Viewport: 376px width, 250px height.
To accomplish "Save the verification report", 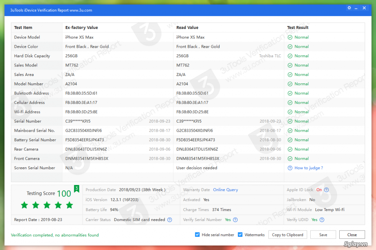I will 323,235.
